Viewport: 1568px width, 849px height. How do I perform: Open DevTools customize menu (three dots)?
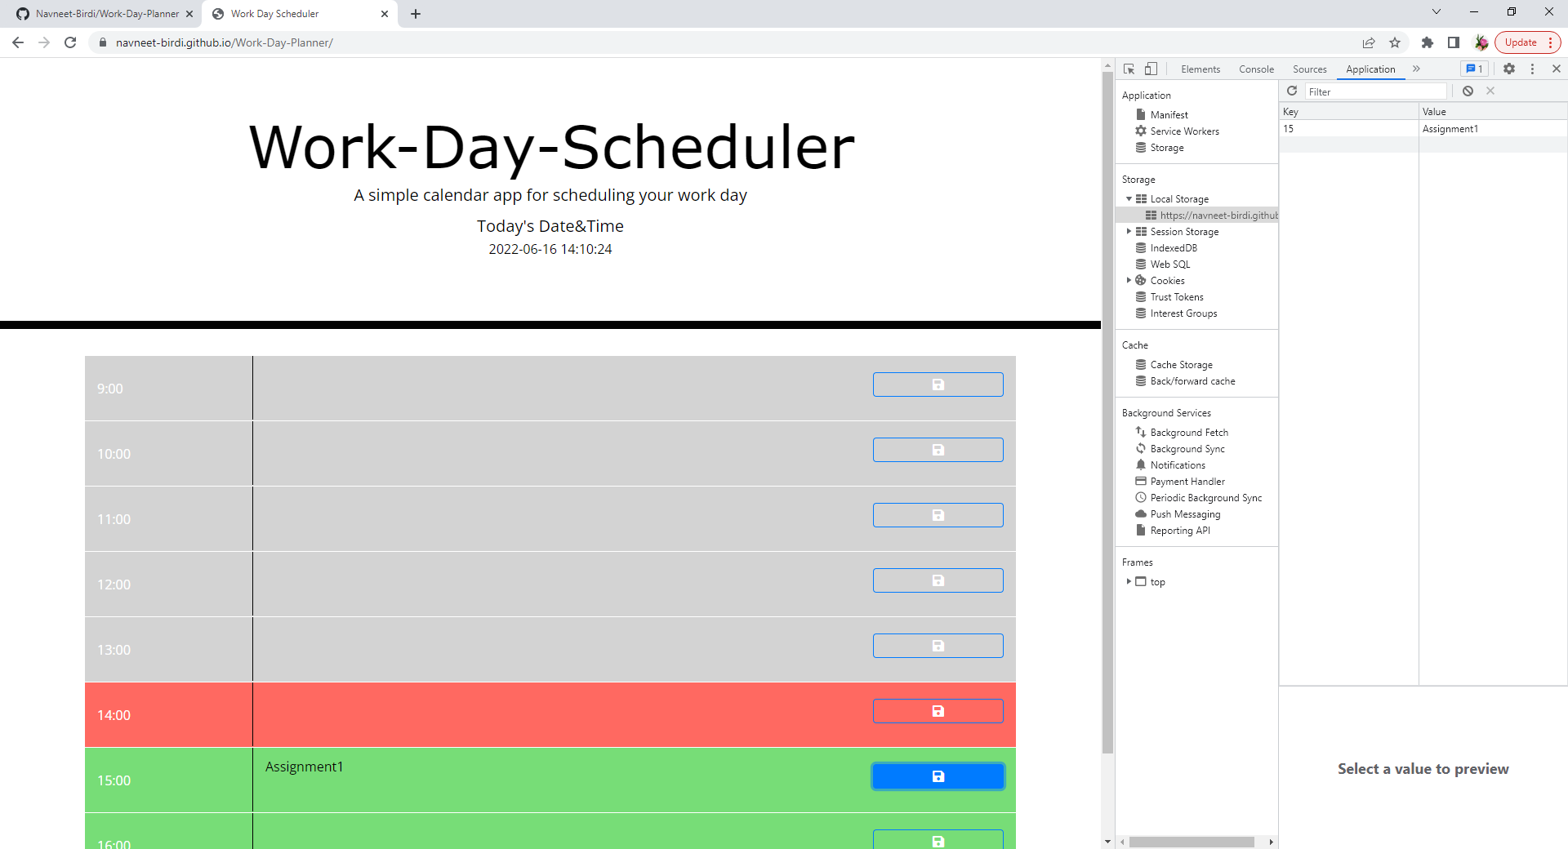tap(1532, 69)
